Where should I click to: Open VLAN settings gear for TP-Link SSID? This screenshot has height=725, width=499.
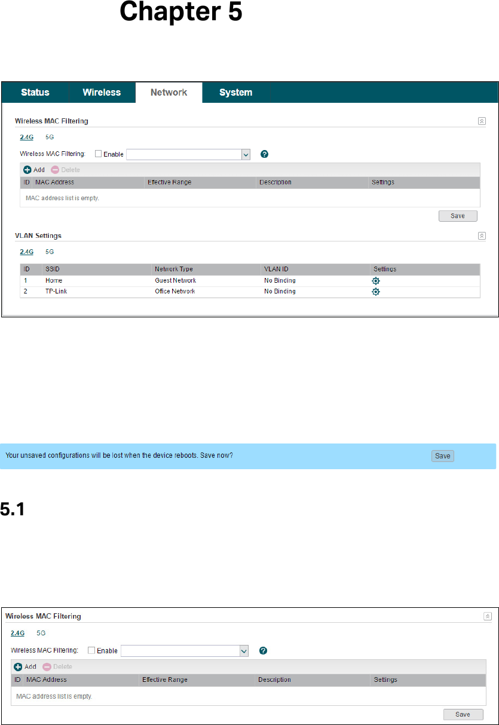(376, 292)
